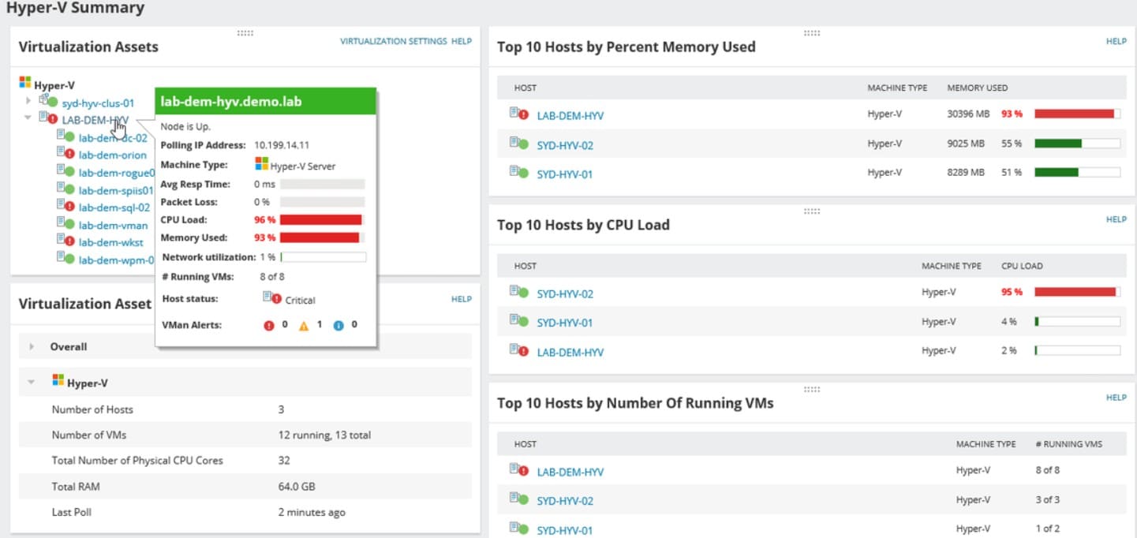Click the LAB-DEM-HYV host icon in the CPU Load table
This screenshot has height=538, width=1137.
[x=518, y=349]
